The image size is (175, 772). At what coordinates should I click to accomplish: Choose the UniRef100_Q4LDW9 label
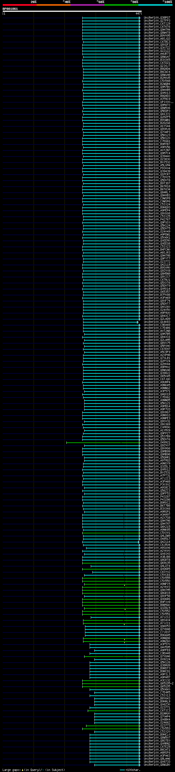point(157,536)
